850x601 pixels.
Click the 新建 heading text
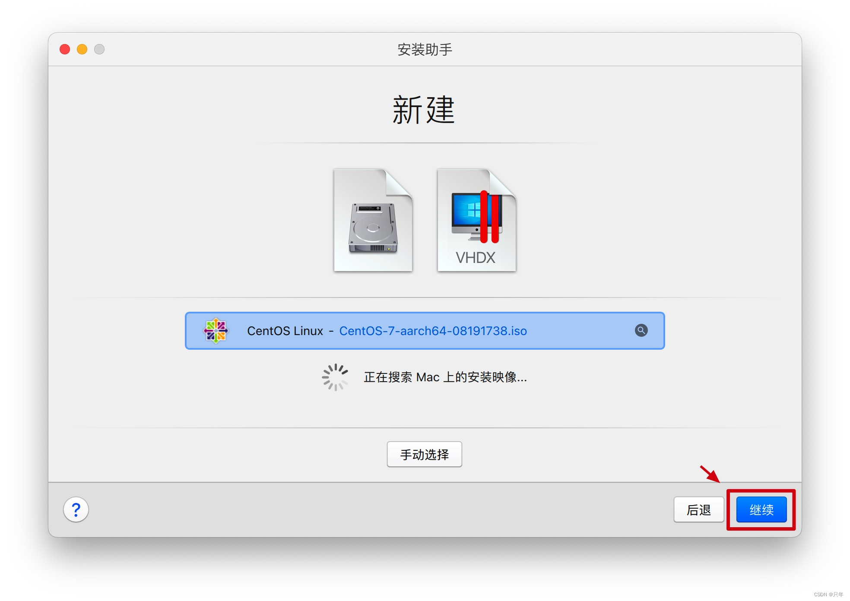click(x=424, y=110)
